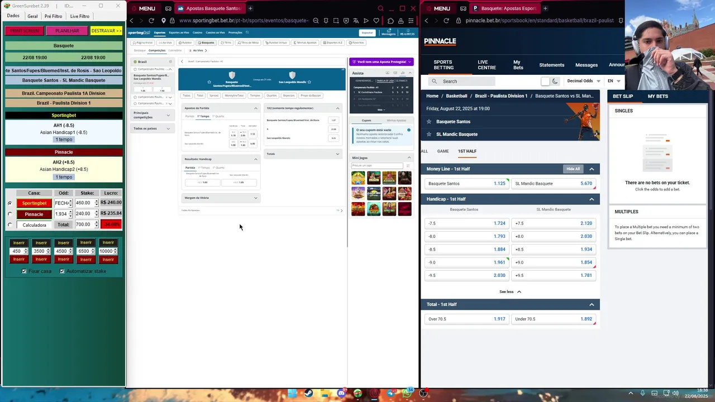Viewport: 715px width, 402px height.
Task: Favorite Basquete Santos with the Pinnacle star
Action: 429,121
